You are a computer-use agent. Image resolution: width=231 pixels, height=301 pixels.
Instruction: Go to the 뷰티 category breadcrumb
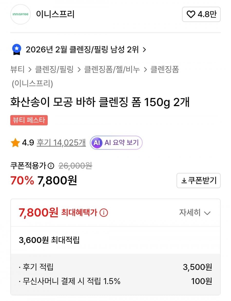click(17, 69)
